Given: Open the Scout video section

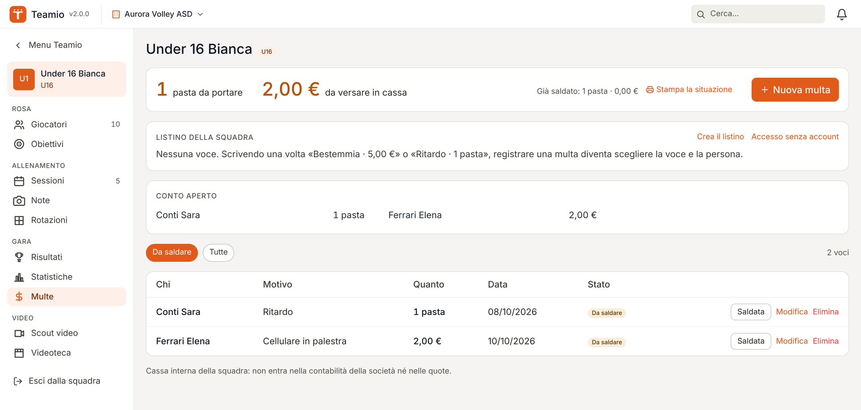Looking at the screenshot, I should click(66, 333).
